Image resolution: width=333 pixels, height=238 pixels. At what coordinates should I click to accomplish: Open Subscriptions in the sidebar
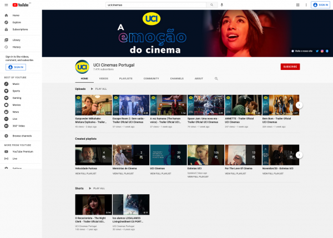click(x=20, y=29)
